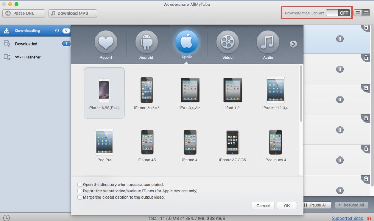Screen dimensions: 374x221
Task: Choose the iPhone 4S preset
Action: (147, 145)
